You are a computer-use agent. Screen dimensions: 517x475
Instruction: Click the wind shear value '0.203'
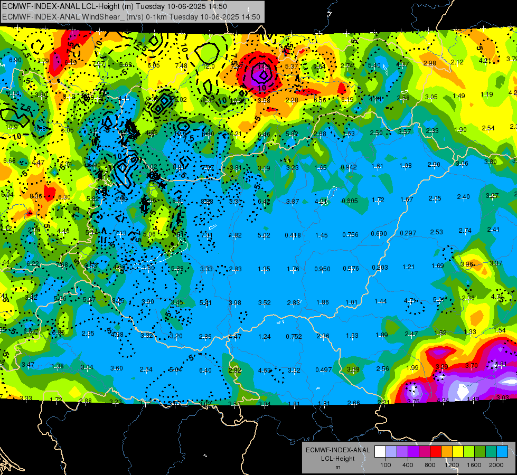[x=380, y=268]
